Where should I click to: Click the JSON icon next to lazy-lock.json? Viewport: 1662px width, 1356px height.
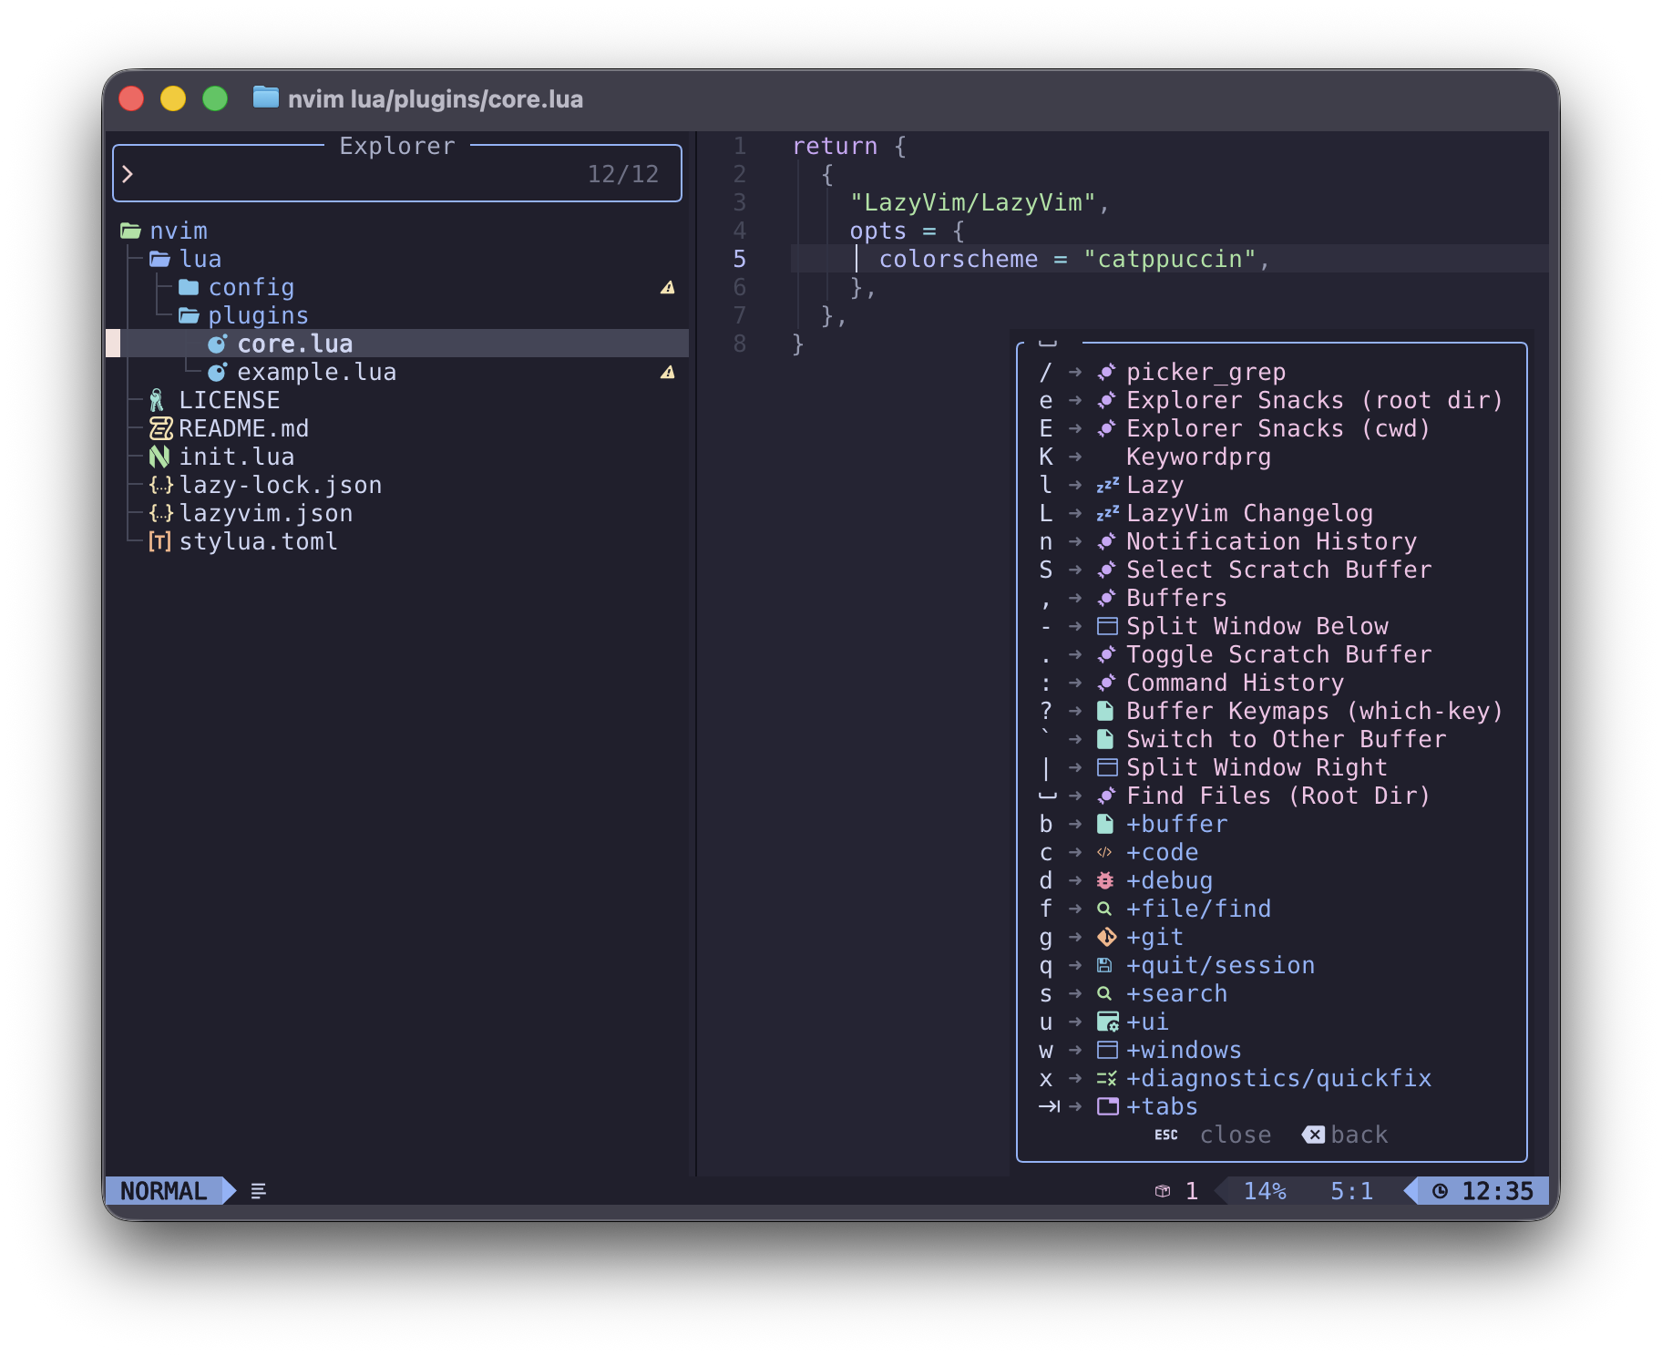(160, 485)
